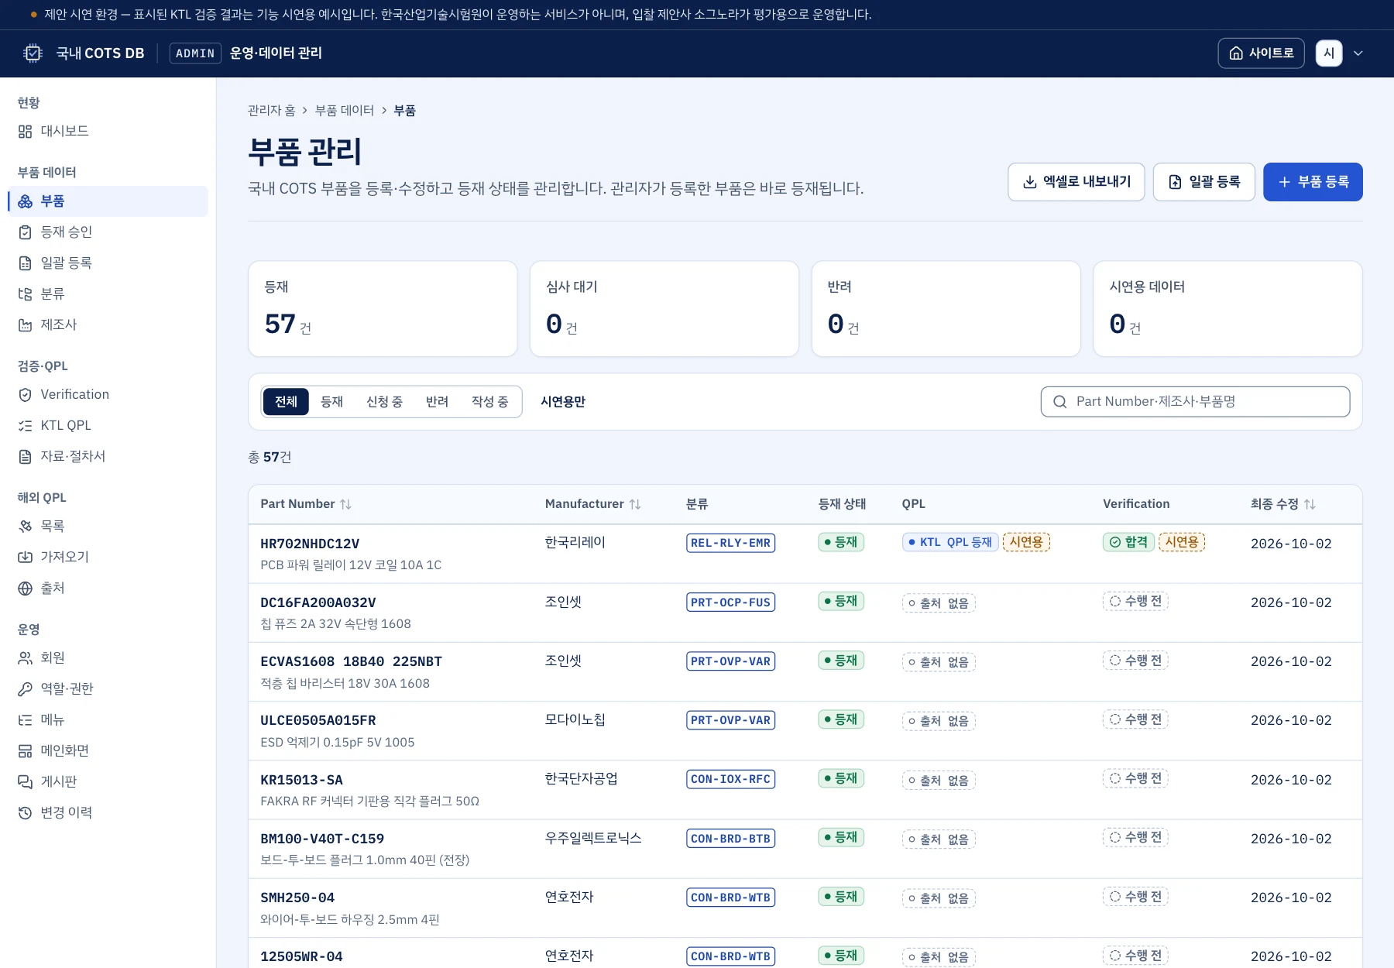The height and width of the screenshot is (968, 1394).
Task: Switch to the 반려 filter tab
Action: point(437,402)
